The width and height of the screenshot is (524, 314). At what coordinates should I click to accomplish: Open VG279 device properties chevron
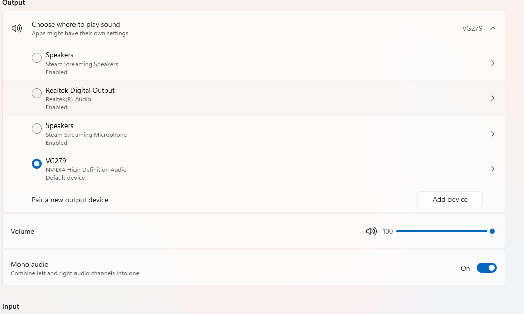coord(493,169)
